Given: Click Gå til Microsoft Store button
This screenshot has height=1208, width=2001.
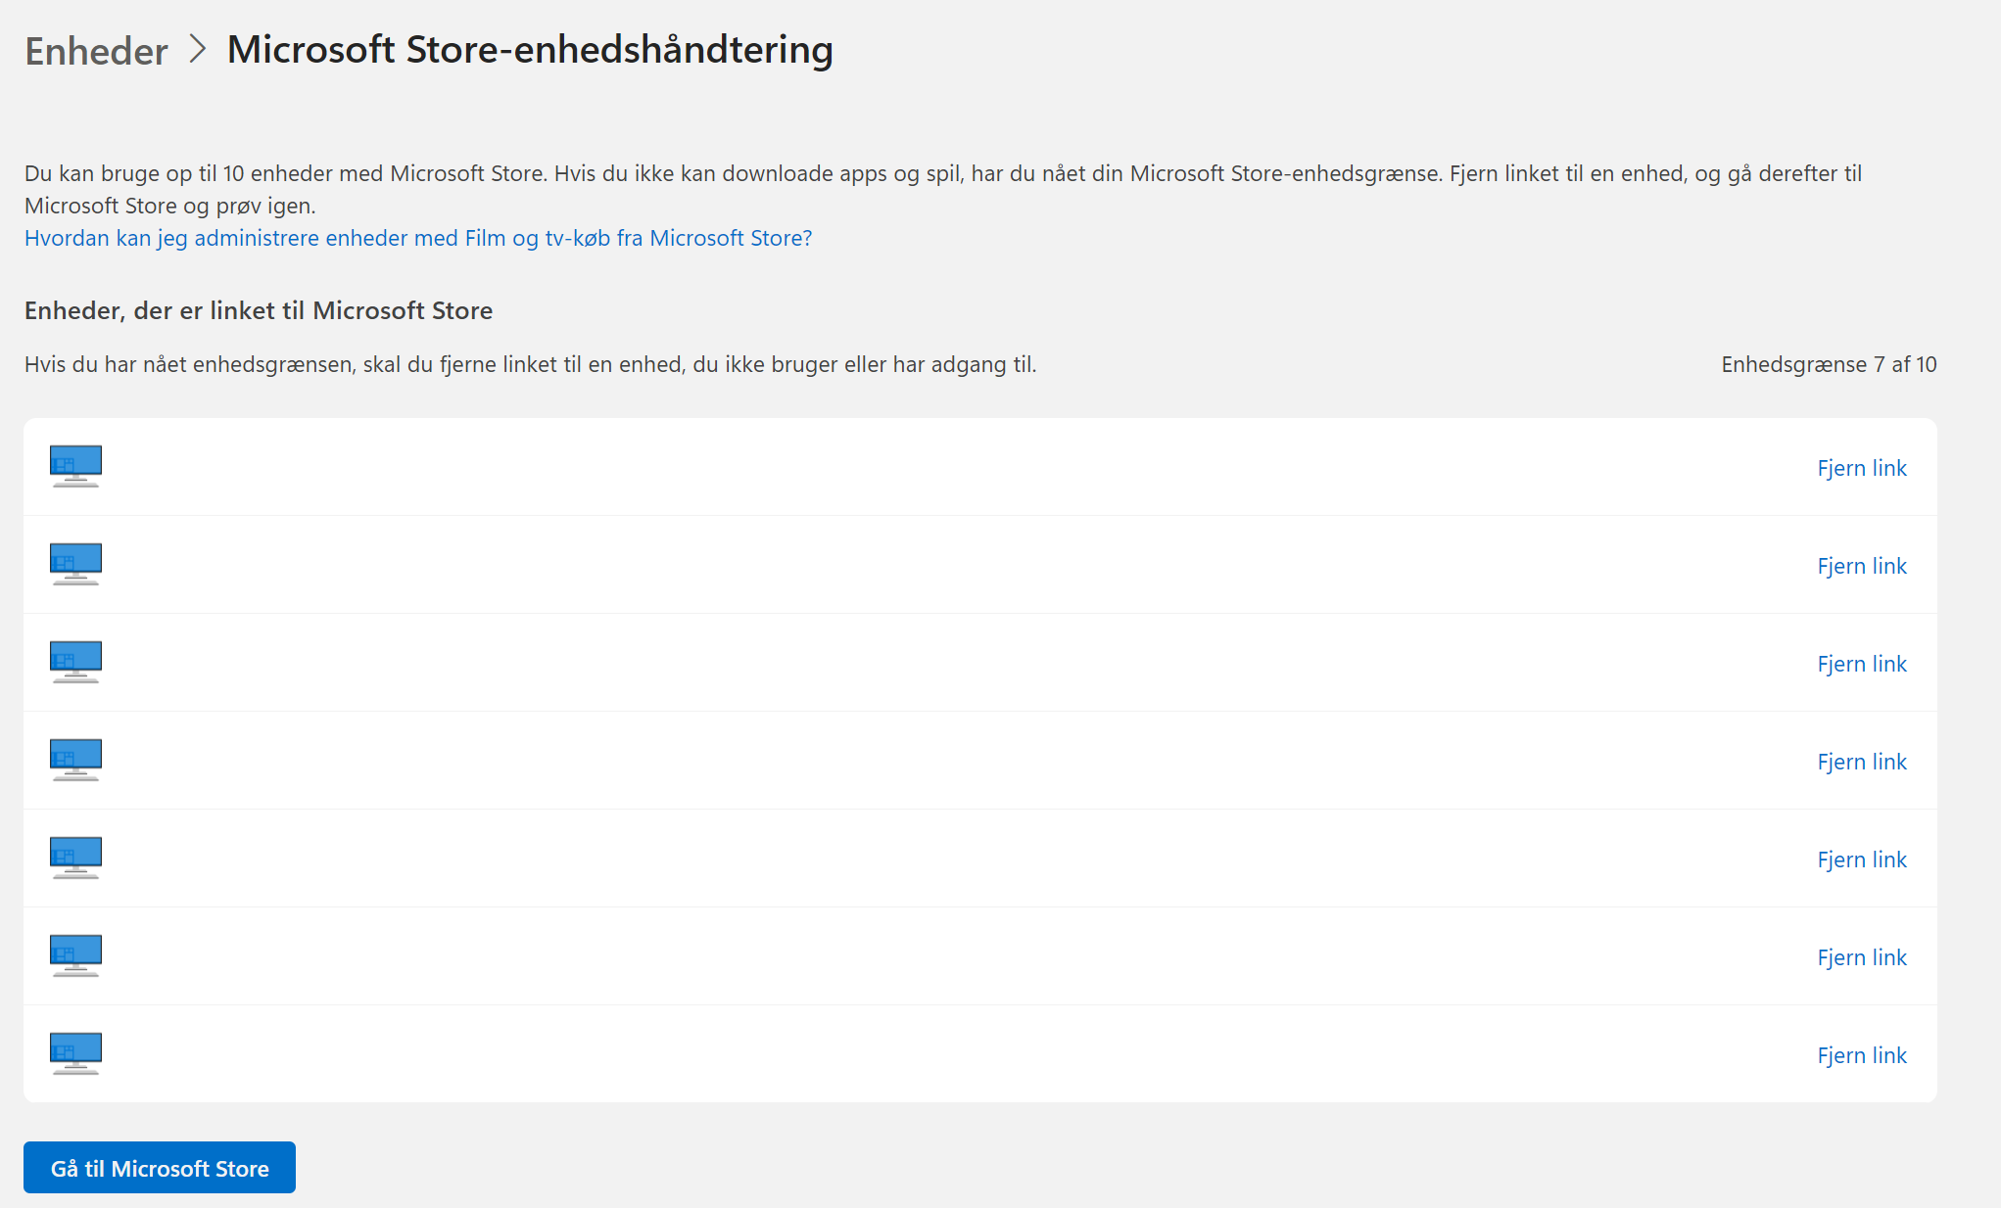Looking at the screenshot, I should pyautogui.click(x=160, y=1168).
